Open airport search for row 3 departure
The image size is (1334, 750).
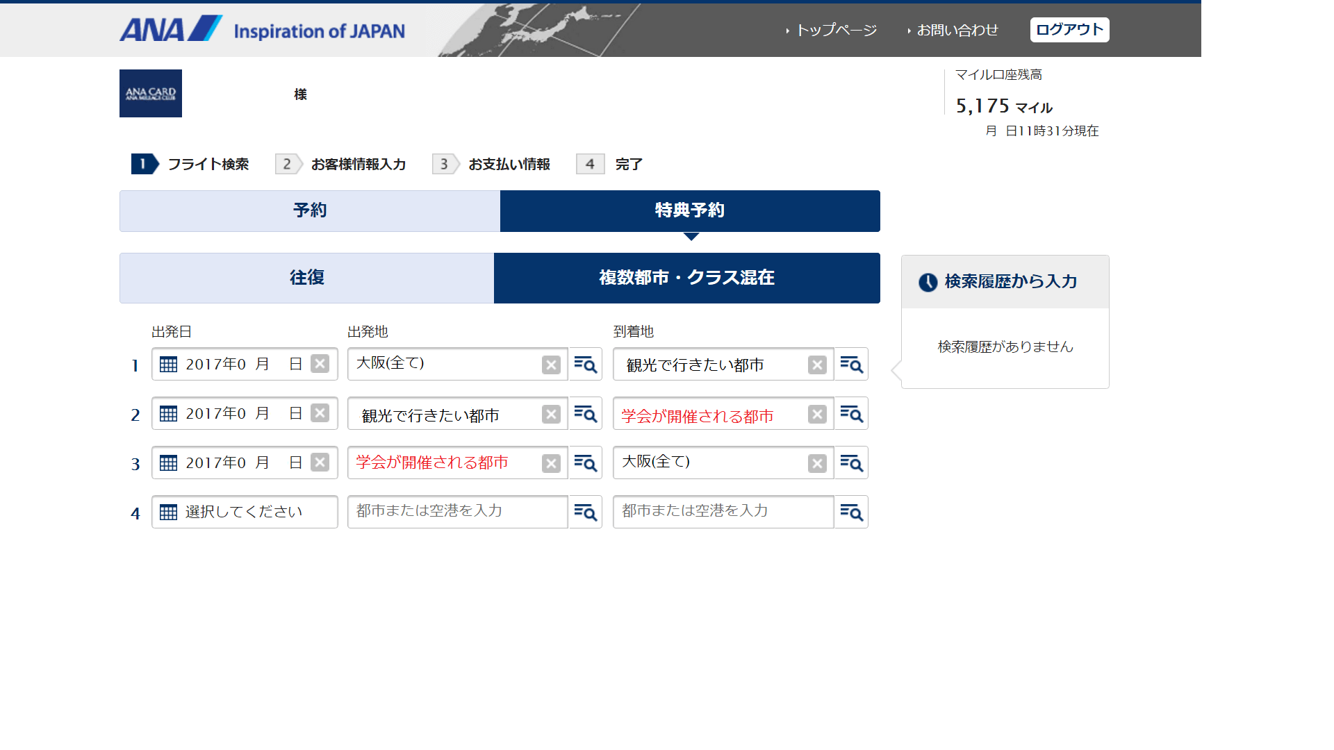pyautogui.click(x=585, y=463)
